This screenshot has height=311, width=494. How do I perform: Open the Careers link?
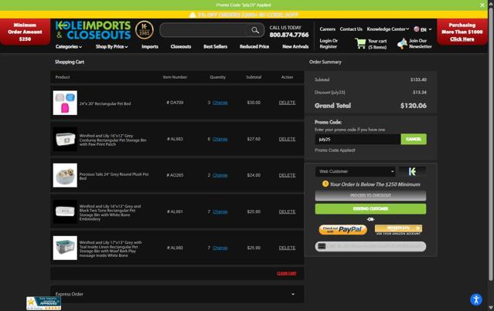click(327, 29)
